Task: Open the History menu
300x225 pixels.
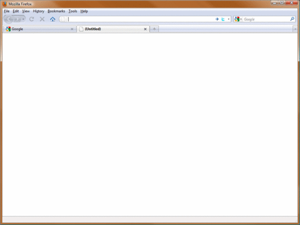Action: [x=38, y=11]
